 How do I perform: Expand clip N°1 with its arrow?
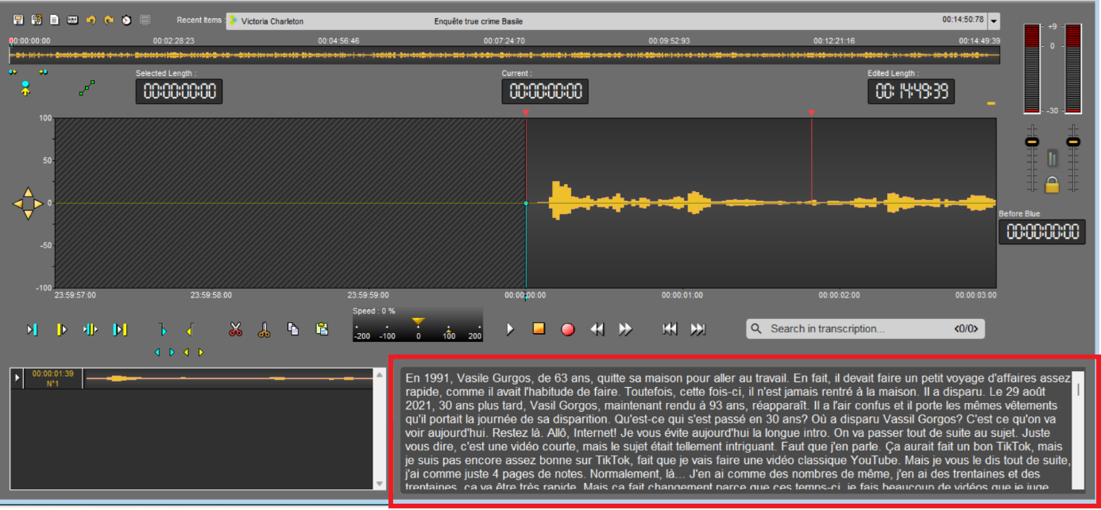click(17, 378)
